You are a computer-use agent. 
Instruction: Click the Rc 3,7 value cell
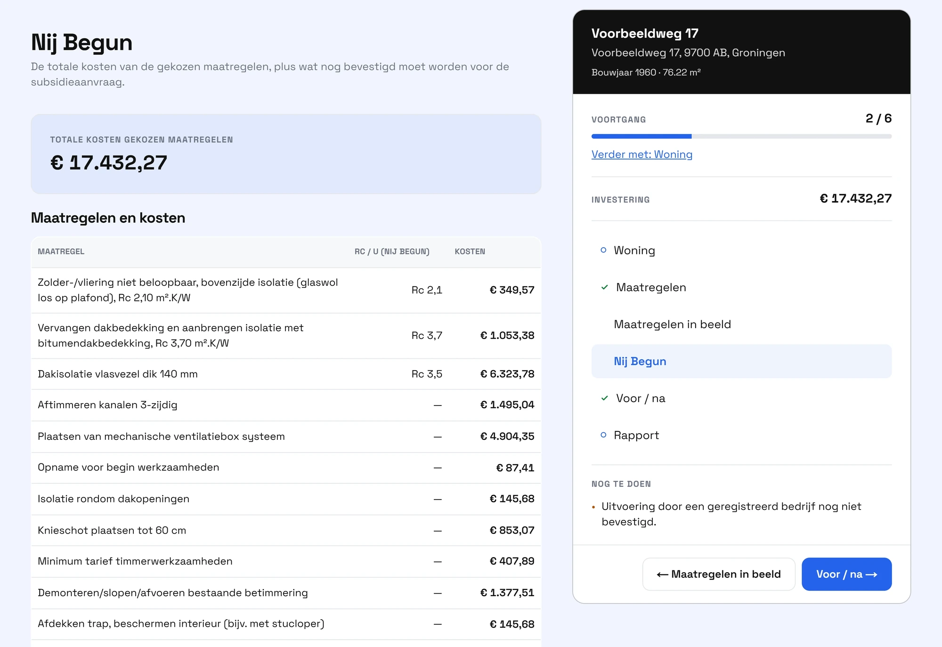427,335
